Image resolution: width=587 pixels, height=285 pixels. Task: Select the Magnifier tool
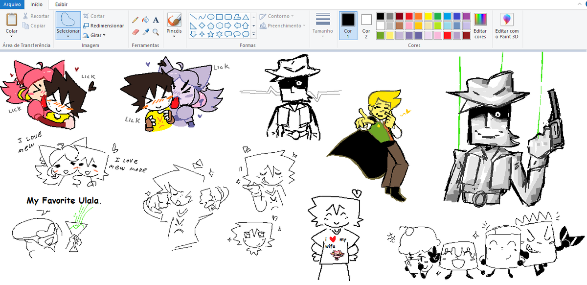156,32
